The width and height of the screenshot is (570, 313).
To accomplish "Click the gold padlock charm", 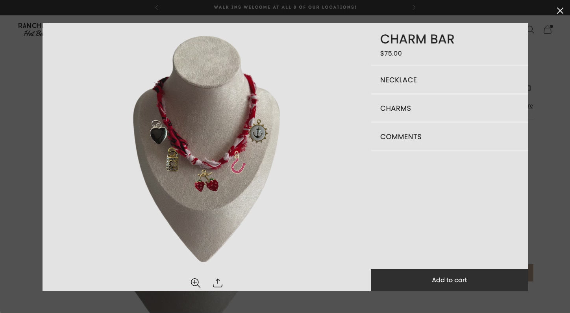I will [172, 160].
